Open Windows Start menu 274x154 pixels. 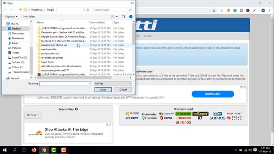pyautogui.click(x=5, y=150)
